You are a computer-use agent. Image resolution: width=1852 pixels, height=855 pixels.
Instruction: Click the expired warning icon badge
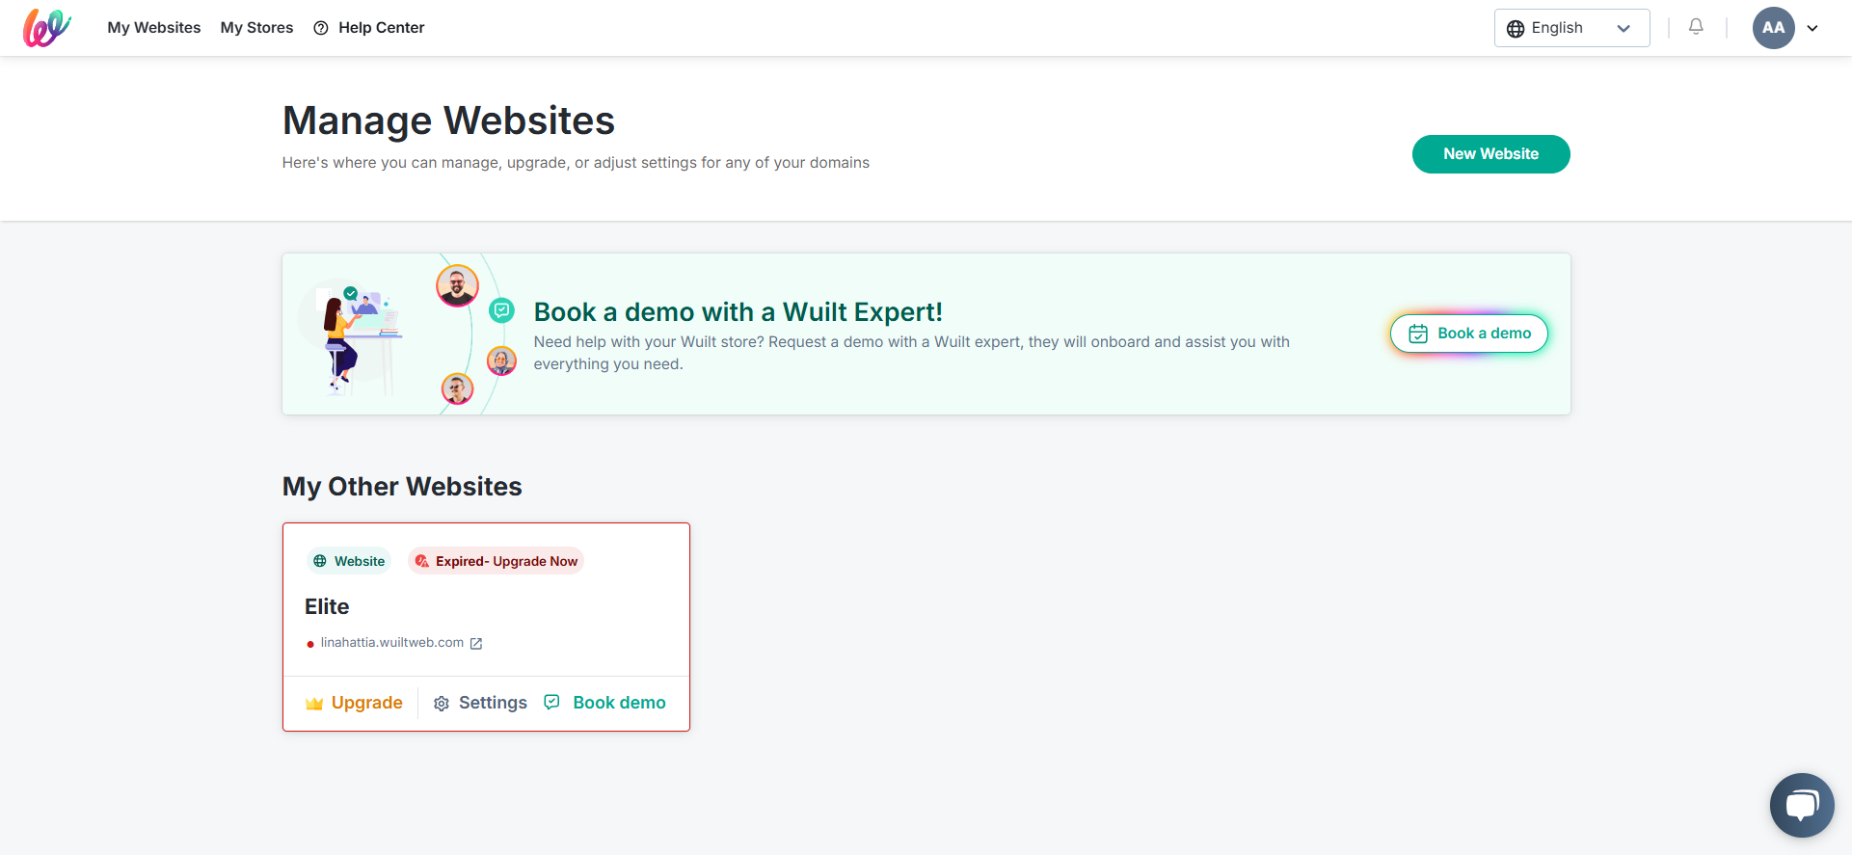click(421, 561)
